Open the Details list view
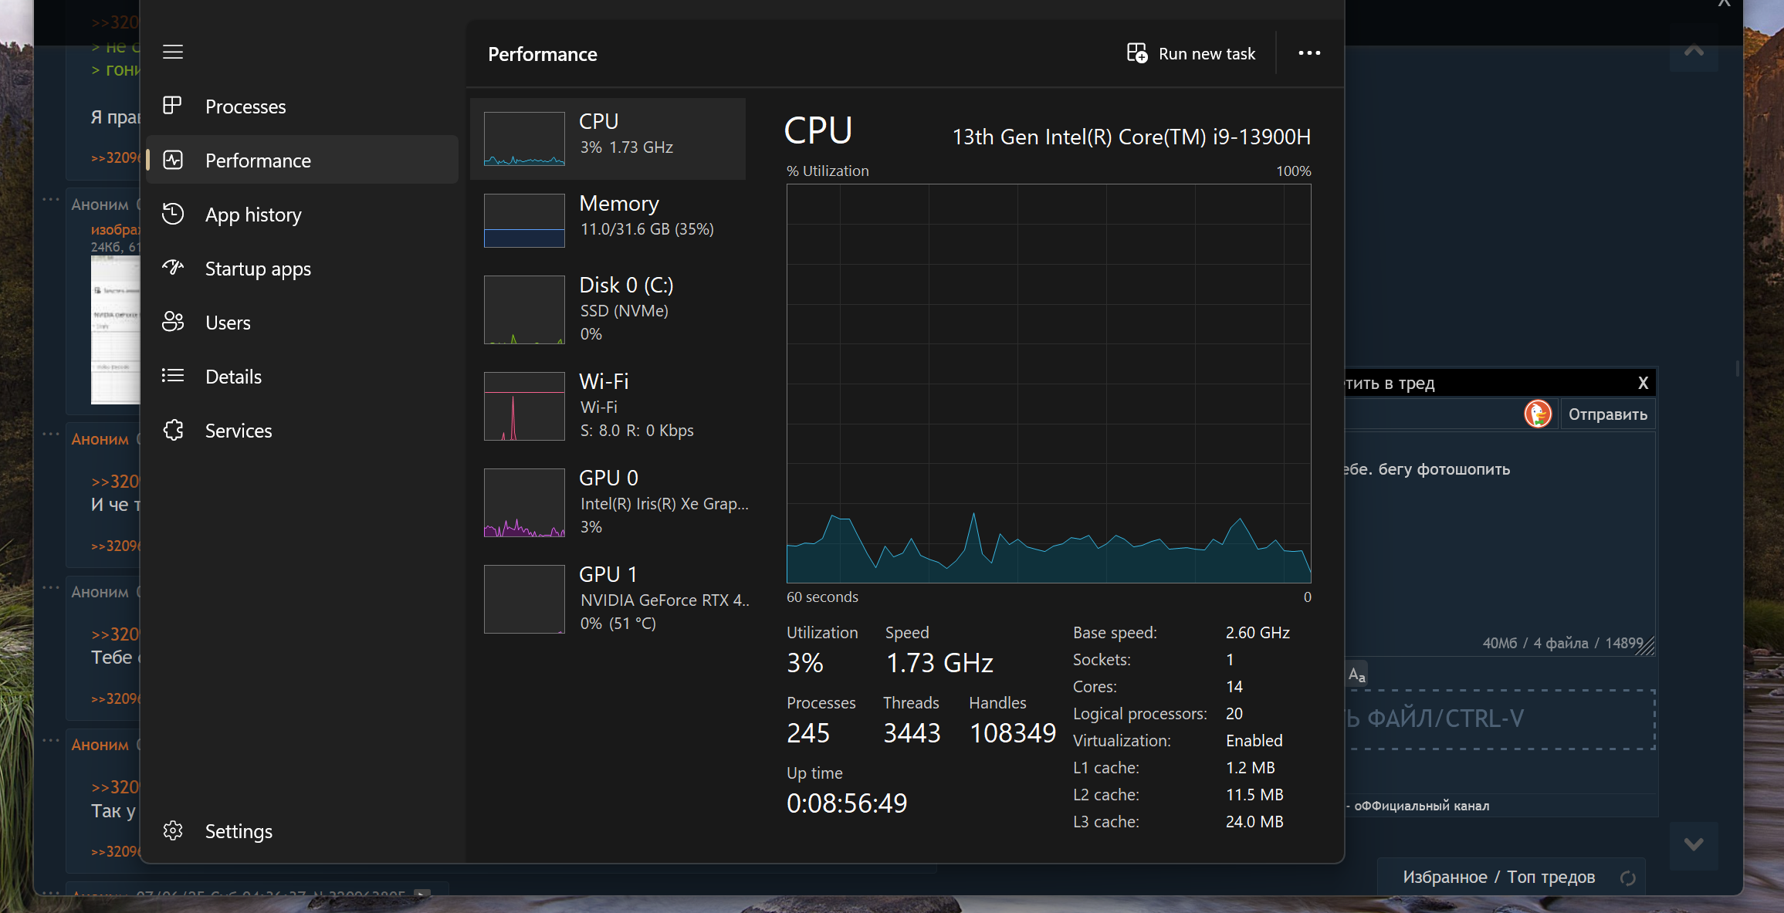1784x913 pixels. (x=233, y=377)
